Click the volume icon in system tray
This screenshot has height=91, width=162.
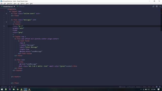point(149,89)
